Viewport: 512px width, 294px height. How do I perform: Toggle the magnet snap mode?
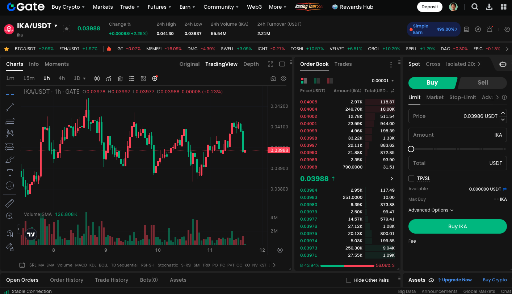tap(10, 234)
